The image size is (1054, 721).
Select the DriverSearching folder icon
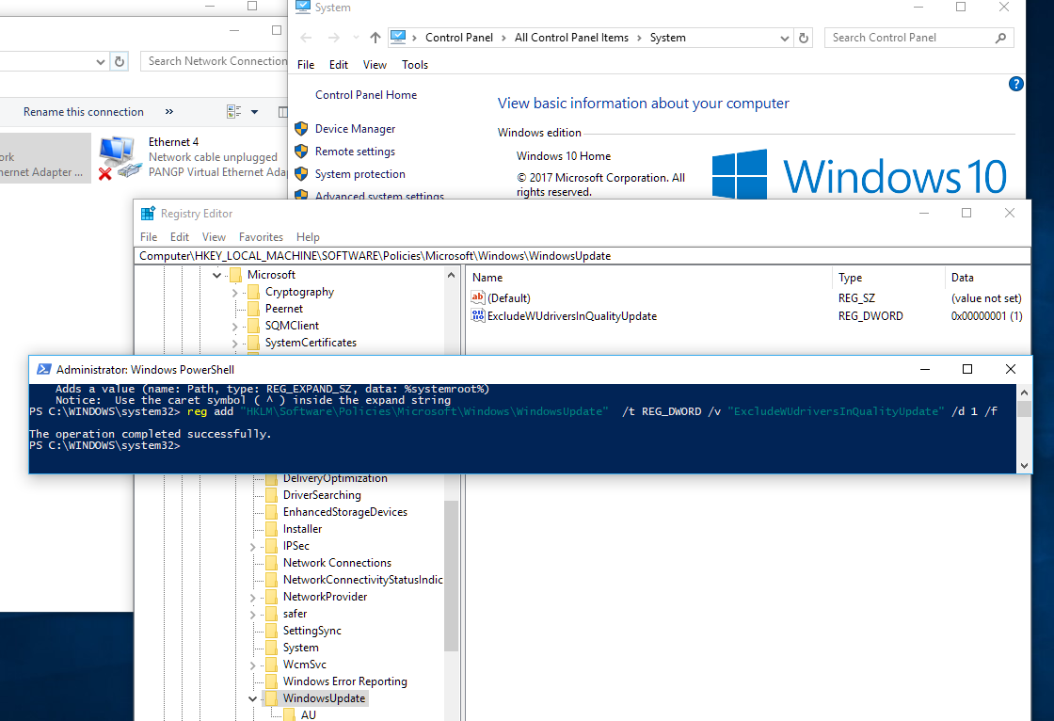pos(272,495)
